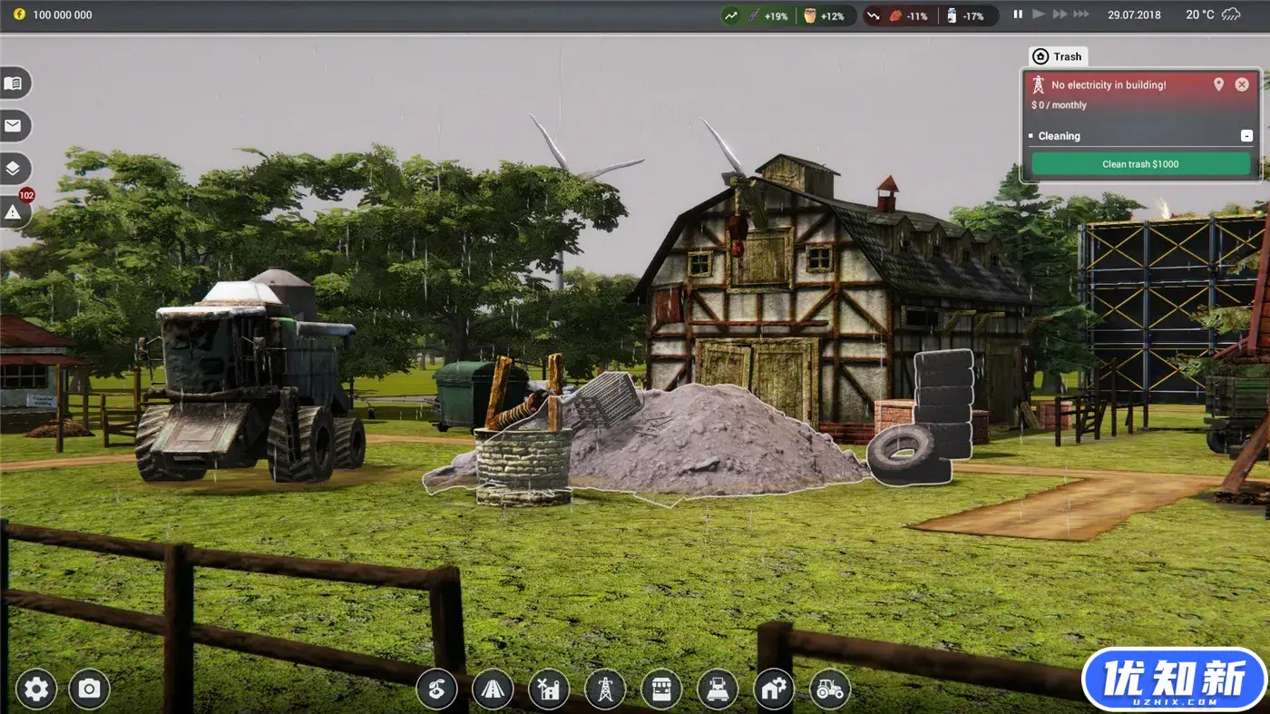Open the settings gear menu
Viewport: 1270px width, 714px height.
34,689
